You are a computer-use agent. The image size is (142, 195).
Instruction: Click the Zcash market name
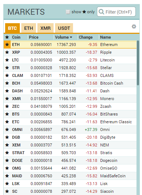pos(106,106)
